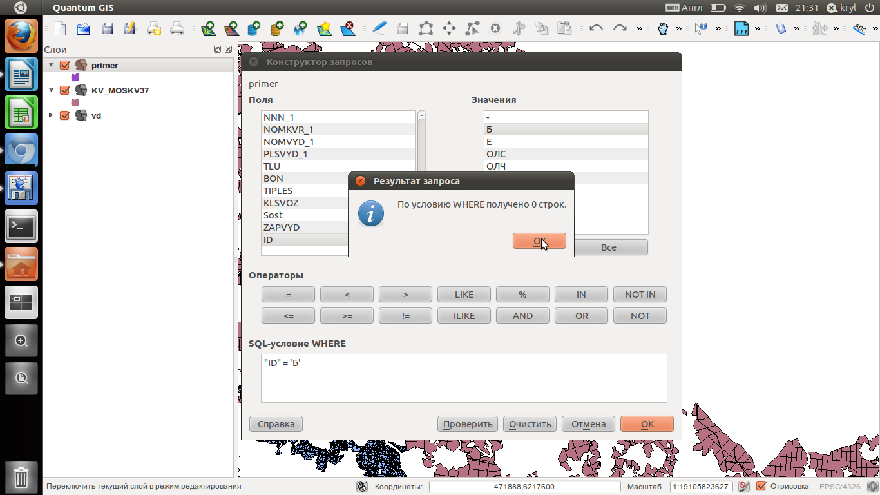
Task: Click the Проверить button
Action: (468, 423)
